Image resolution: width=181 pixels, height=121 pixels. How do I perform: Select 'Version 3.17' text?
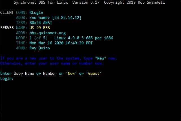(86, 2)
